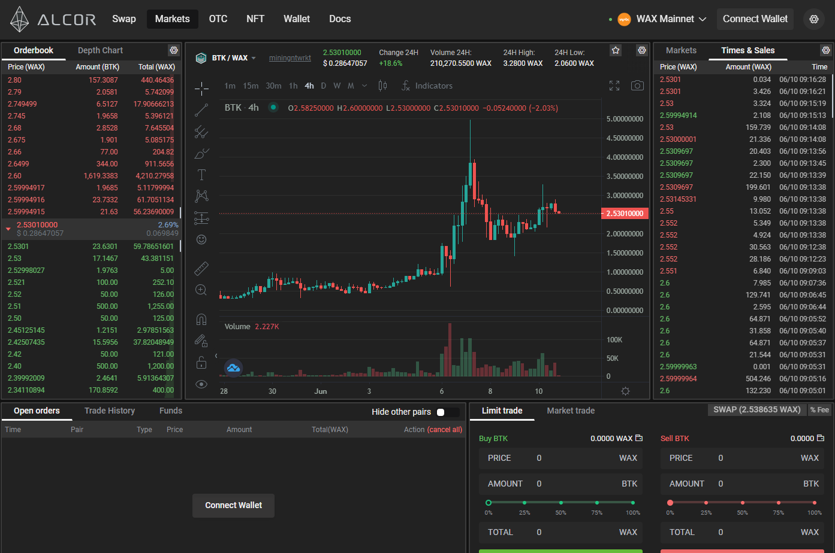Open chart panel settings gear
835x553 pixels.
coord(642,50)
